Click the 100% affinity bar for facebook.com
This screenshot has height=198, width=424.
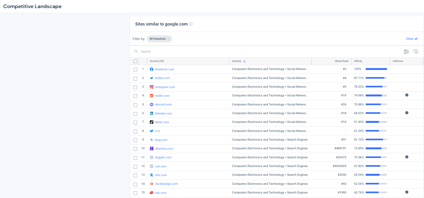(x=377, y=69)
